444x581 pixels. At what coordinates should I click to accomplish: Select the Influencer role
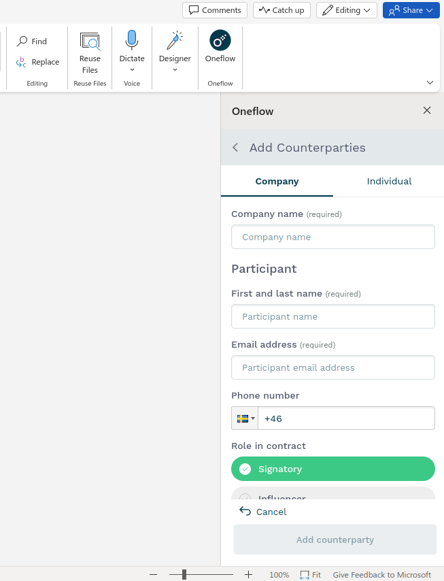tap(333, 493)
